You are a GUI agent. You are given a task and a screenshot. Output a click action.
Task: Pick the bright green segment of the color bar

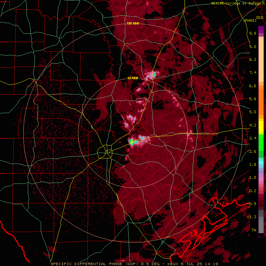[x=261, y=142]
